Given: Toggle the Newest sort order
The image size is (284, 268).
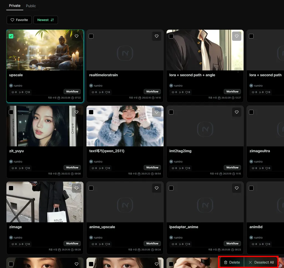Looking at the screenshot, I should (46, 20).
